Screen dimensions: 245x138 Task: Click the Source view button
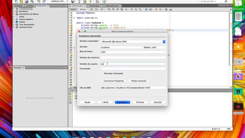coord(73,9)
